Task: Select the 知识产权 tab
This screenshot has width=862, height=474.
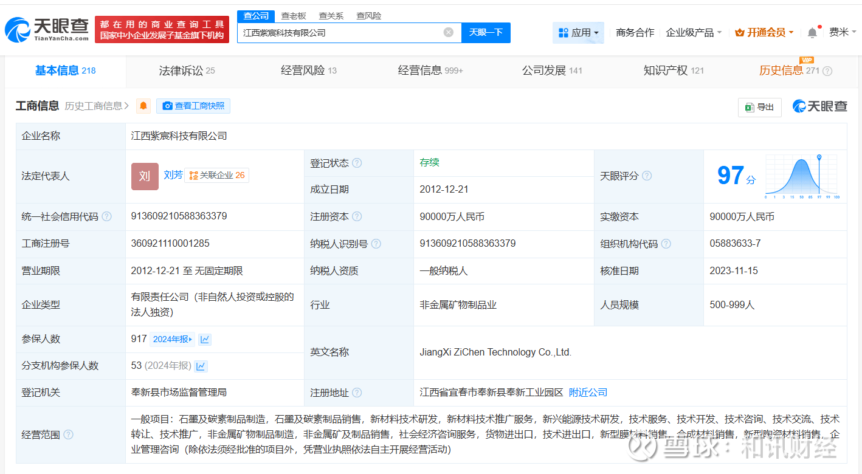Action: point(674,71)
